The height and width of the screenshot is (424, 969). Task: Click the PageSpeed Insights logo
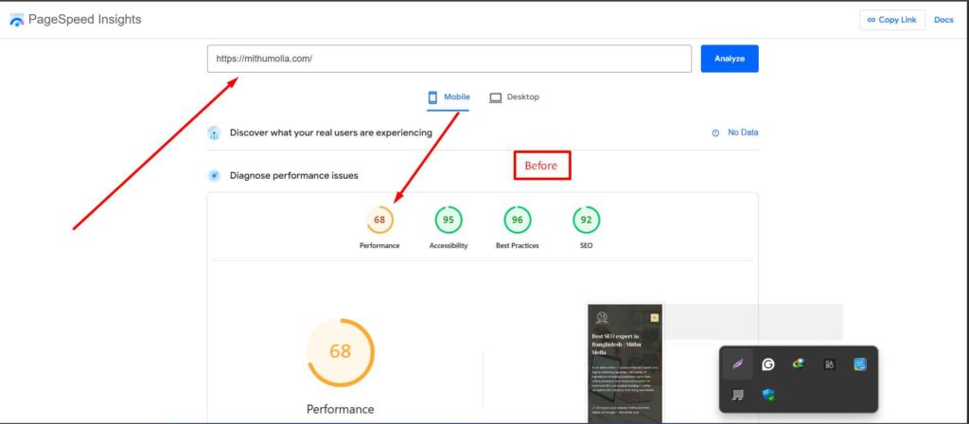17,20
